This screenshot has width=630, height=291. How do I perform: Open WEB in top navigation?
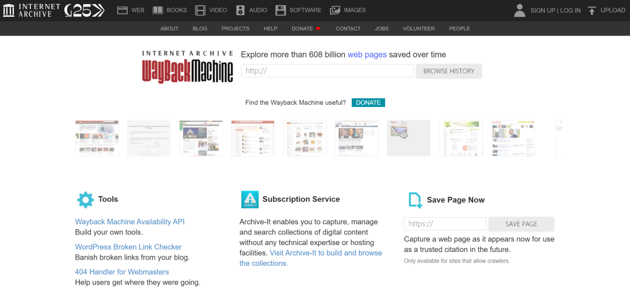coord(138,10)
